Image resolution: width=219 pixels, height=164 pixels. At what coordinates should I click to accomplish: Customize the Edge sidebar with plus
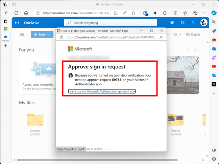[x=214, y=94]
